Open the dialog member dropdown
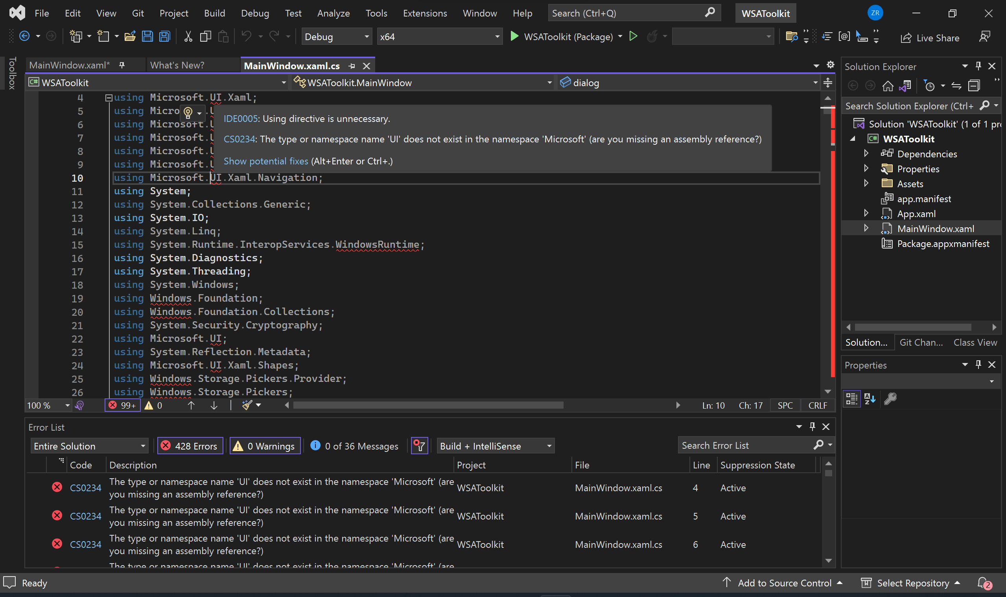The image size is (1006, 597). coord(688,83)
